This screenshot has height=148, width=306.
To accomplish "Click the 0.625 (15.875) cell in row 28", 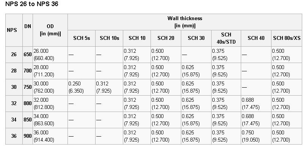I will [196, 71].
